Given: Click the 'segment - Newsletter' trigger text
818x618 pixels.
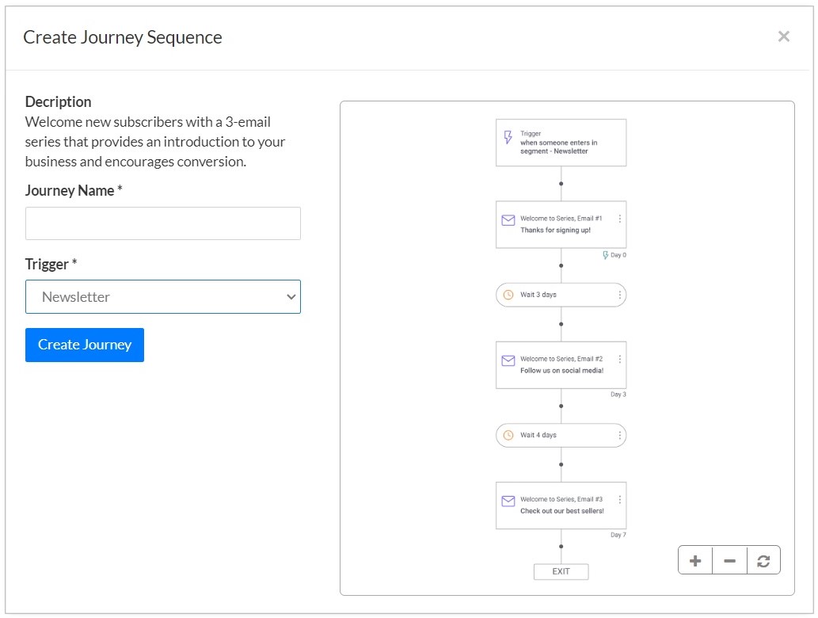Looking at the screenshot, I should coord(554,151).
